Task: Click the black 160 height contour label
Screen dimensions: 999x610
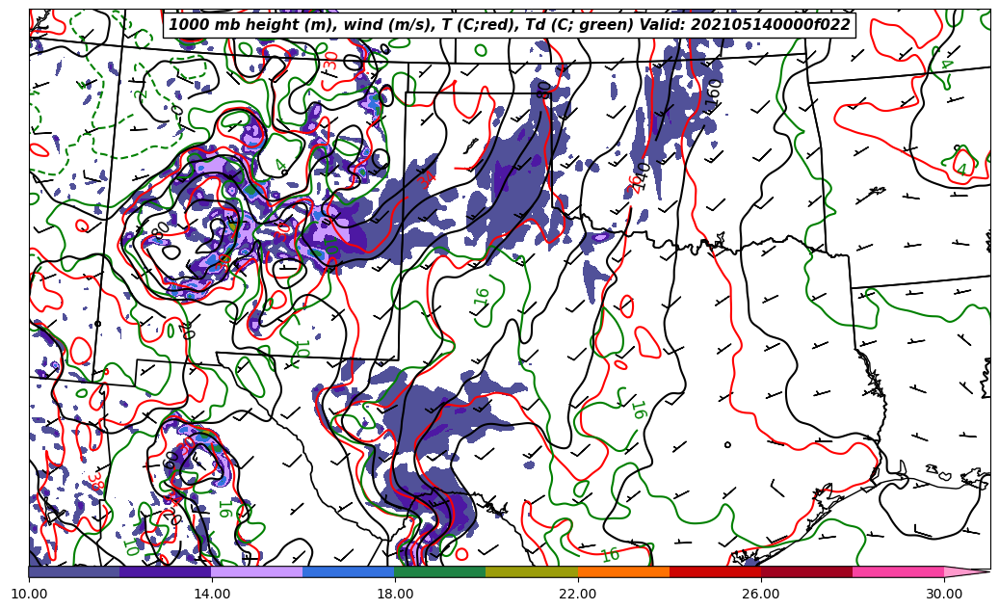Action: point(714,92)
